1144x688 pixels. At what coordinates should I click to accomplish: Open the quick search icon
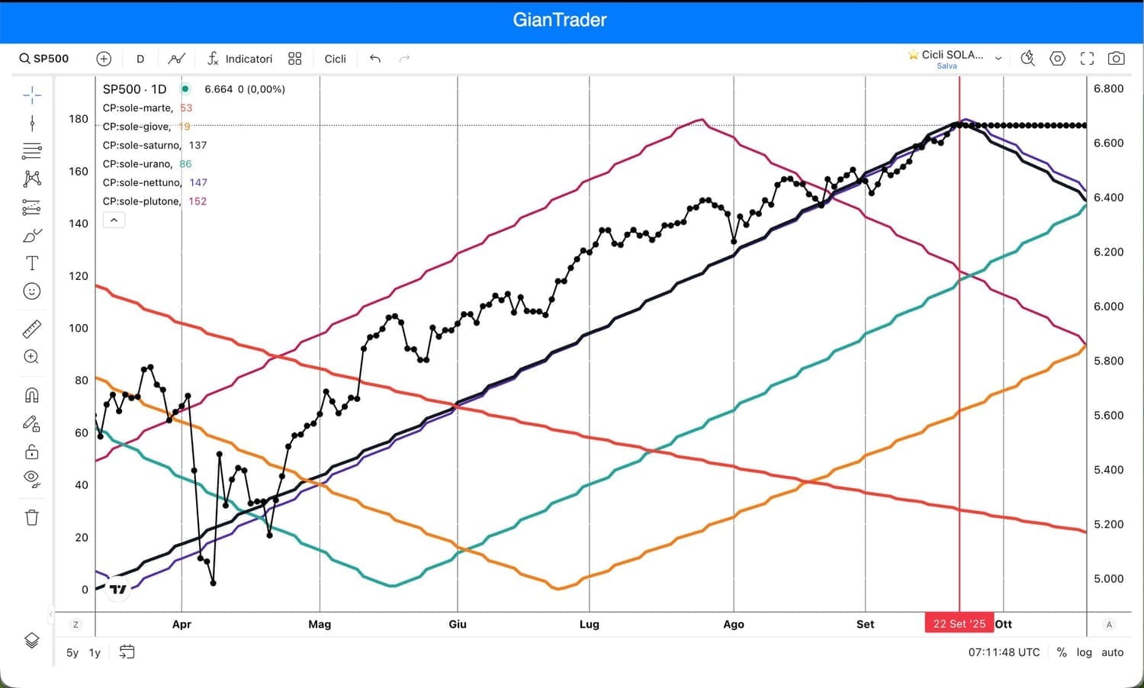(1028, 59)
